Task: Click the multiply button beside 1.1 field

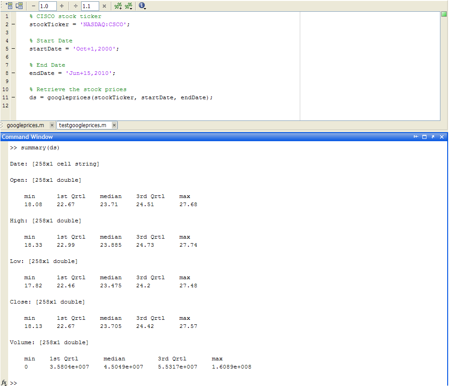Action: click(104, 6)
